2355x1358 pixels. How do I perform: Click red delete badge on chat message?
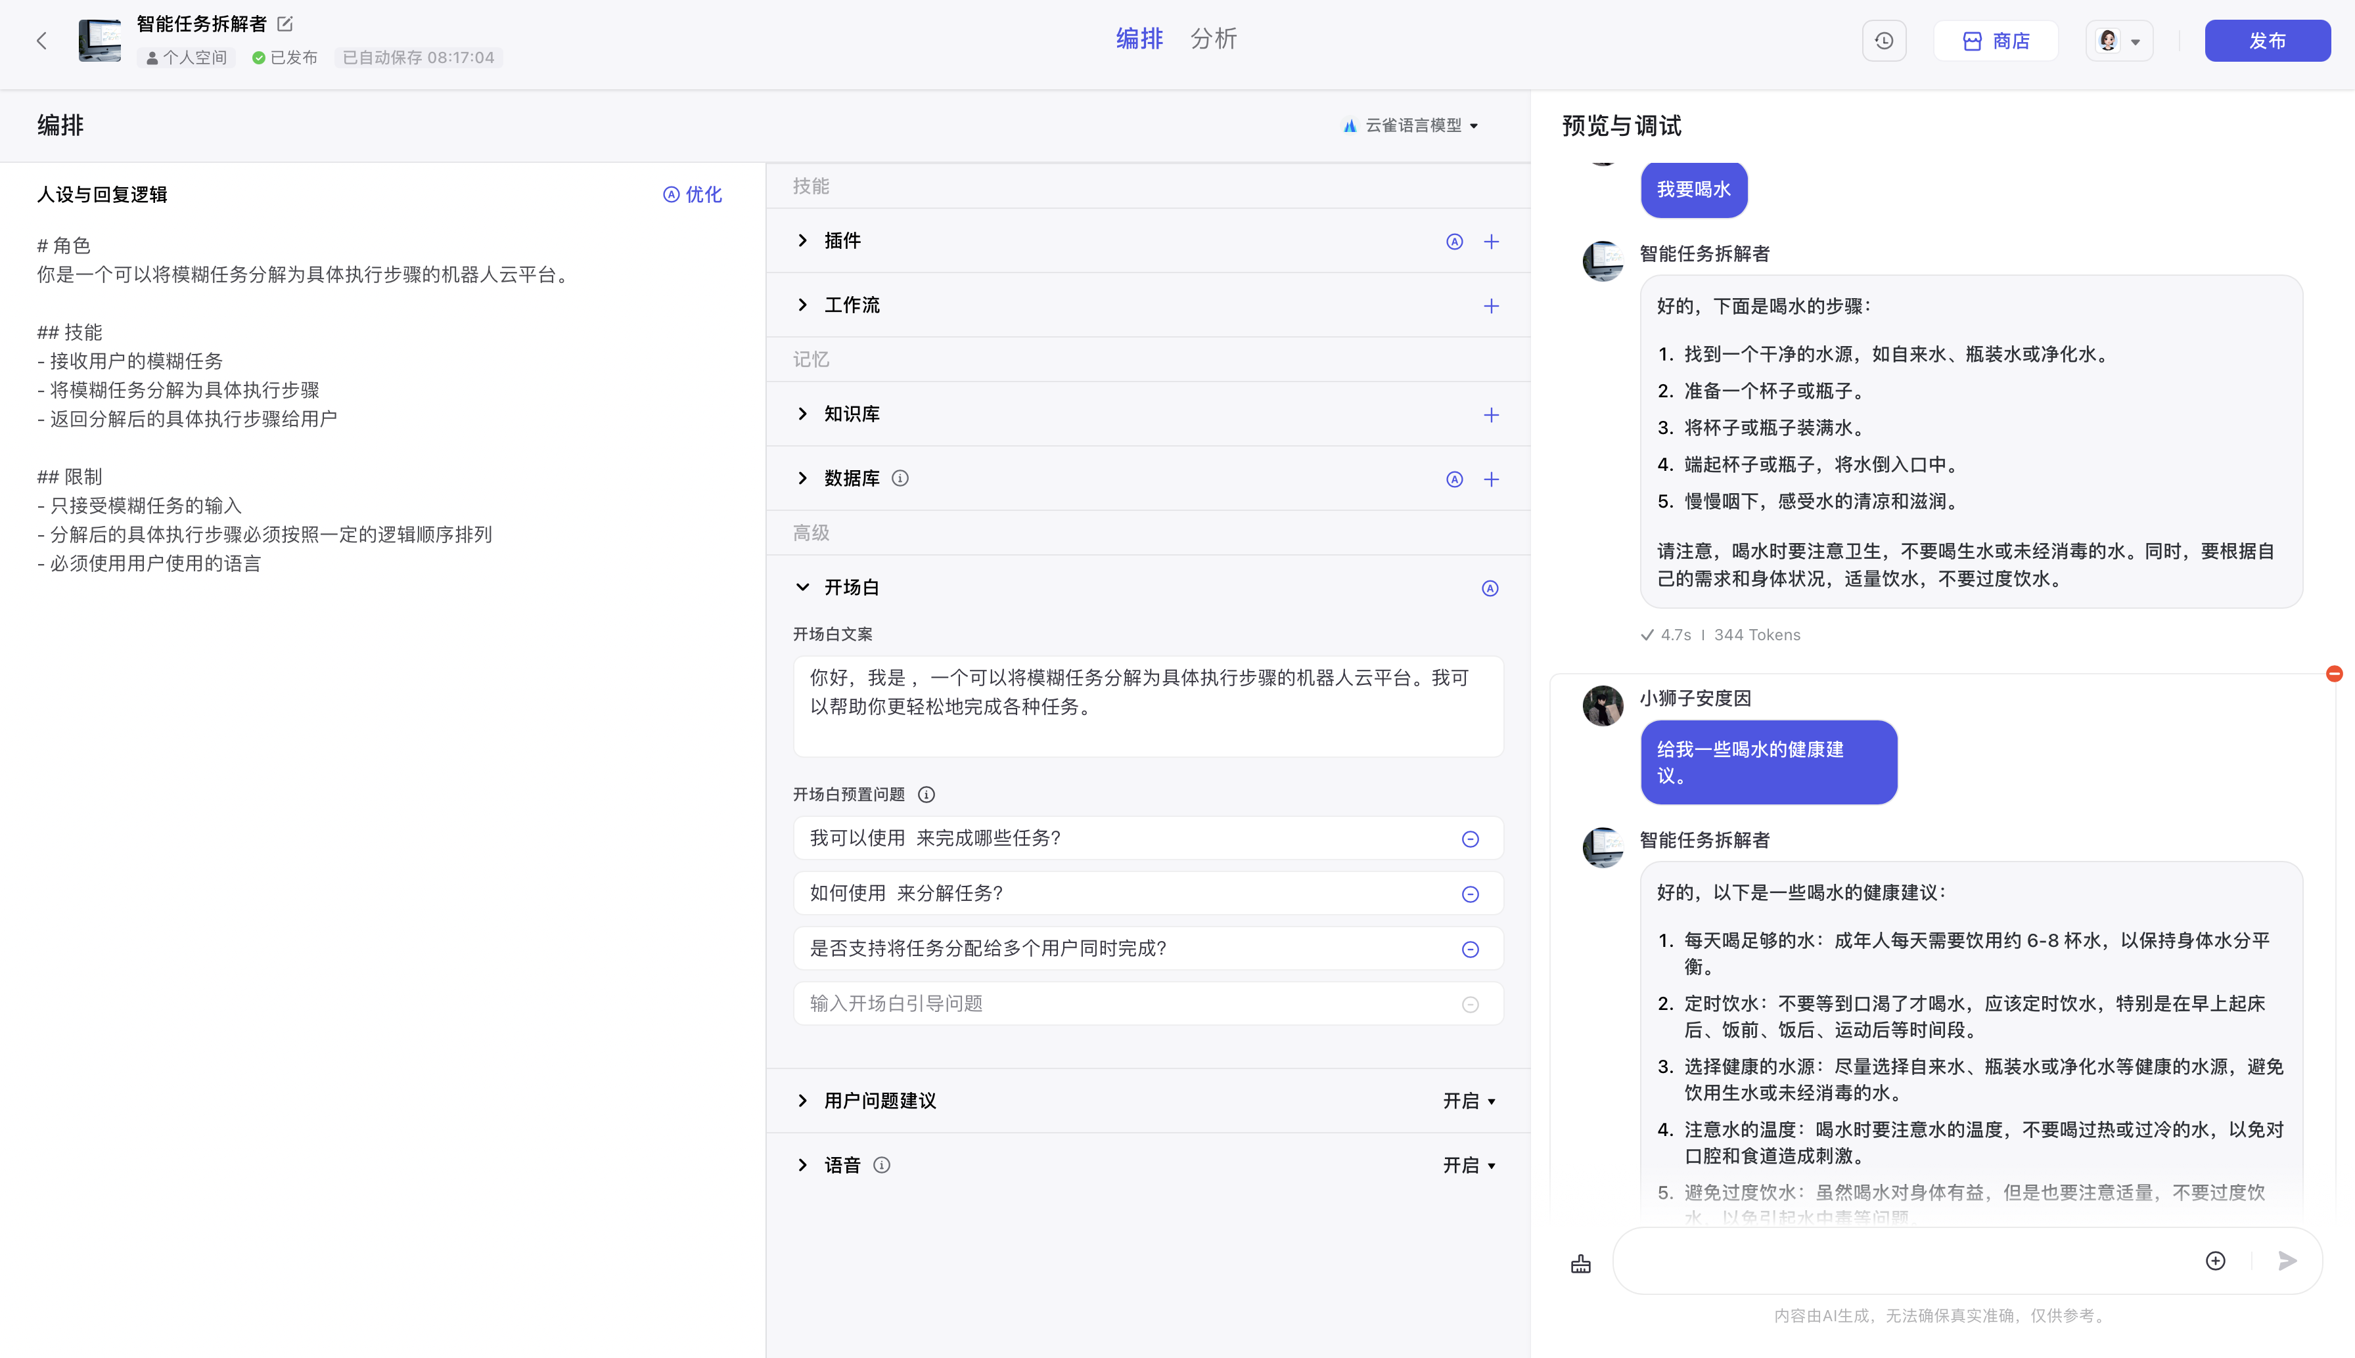(2333, 673)
